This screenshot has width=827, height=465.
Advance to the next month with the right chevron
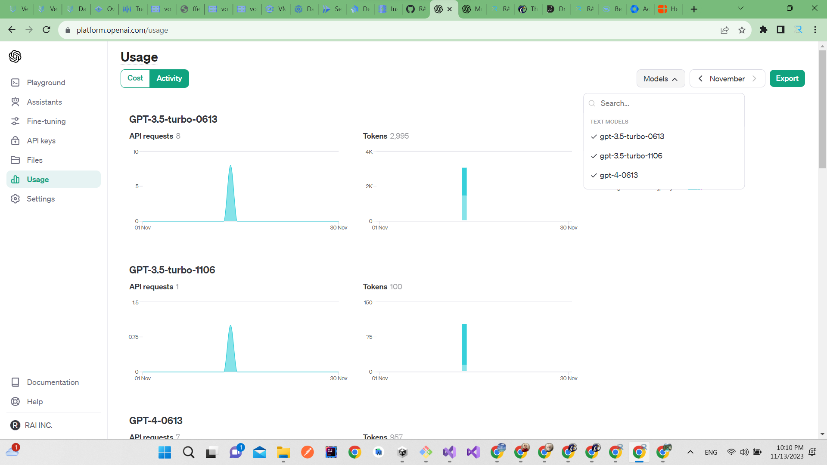tap(755, 78)
